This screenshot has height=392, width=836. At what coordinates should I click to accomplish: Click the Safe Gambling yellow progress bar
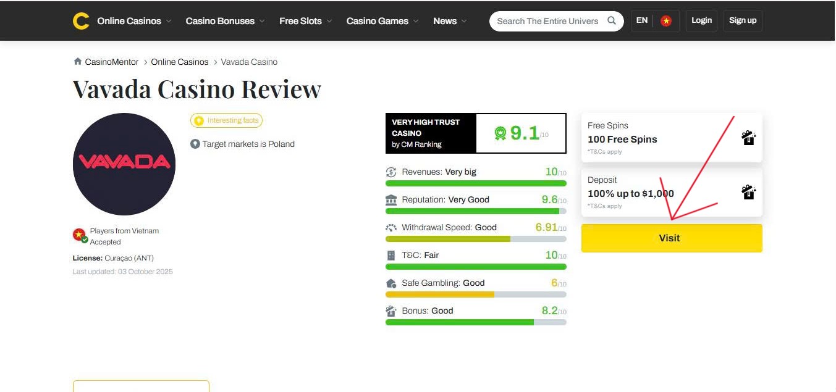point(476,294)
